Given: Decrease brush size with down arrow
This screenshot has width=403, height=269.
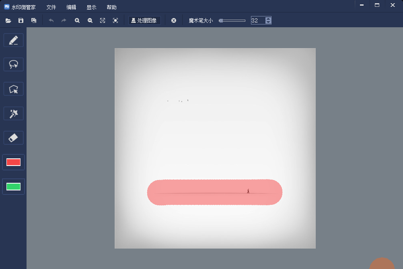Looking at the screenshot, I should point(268,22).
